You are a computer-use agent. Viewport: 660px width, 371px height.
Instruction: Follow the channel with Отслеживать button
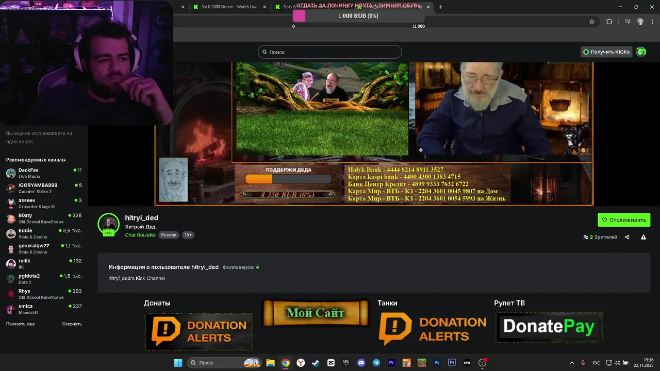point(624,220)
